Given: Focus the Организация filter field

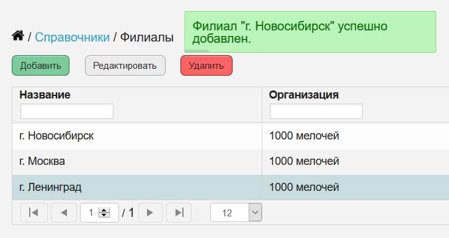Looking at the screenshot, I should click(x=316, y=112).
